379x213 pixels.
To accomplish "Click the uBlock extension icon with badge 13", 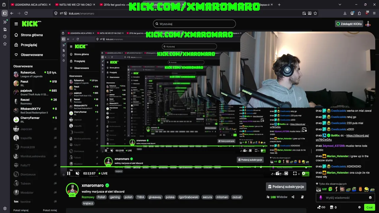I will 367,13.
